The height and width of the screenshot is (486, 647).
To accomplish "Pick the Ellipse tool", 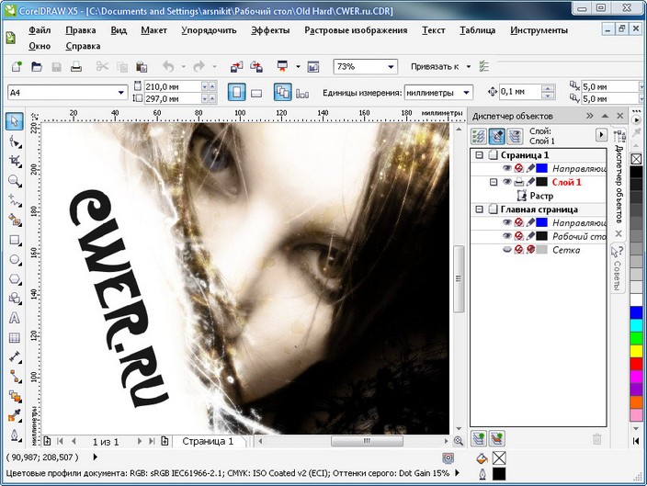I will 14,260.
